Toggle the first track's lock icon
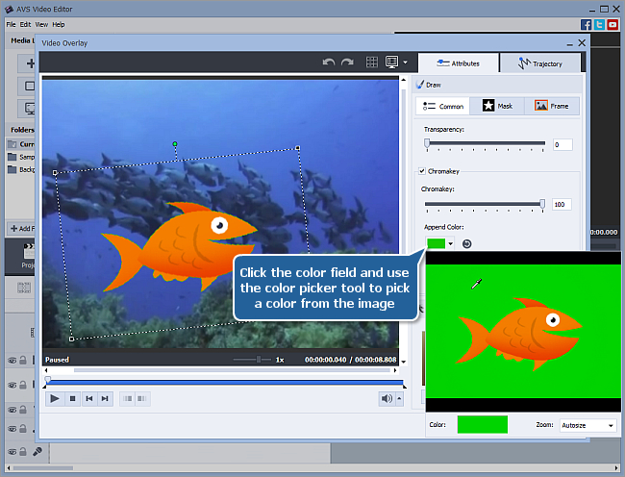 point(23,361)
